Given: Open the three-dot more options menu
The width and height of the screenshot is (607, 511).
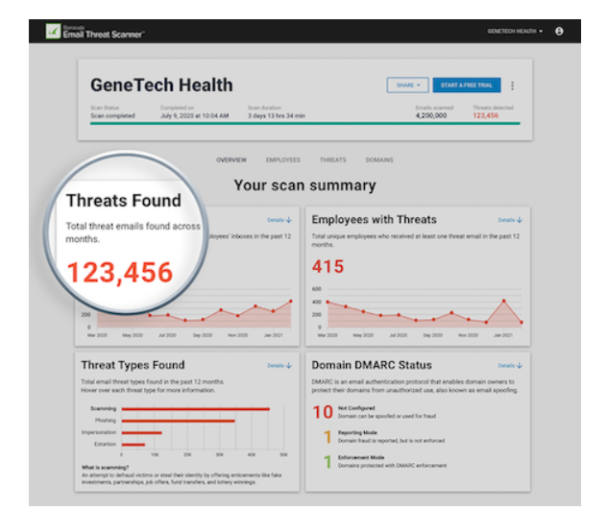Looking at the screenshot, I should 512,85.
